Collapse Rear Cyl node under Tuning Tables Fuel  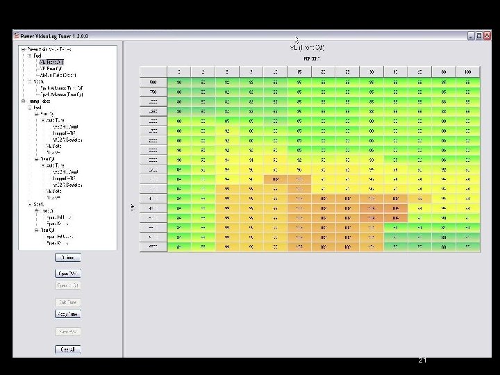click(36, 159)
